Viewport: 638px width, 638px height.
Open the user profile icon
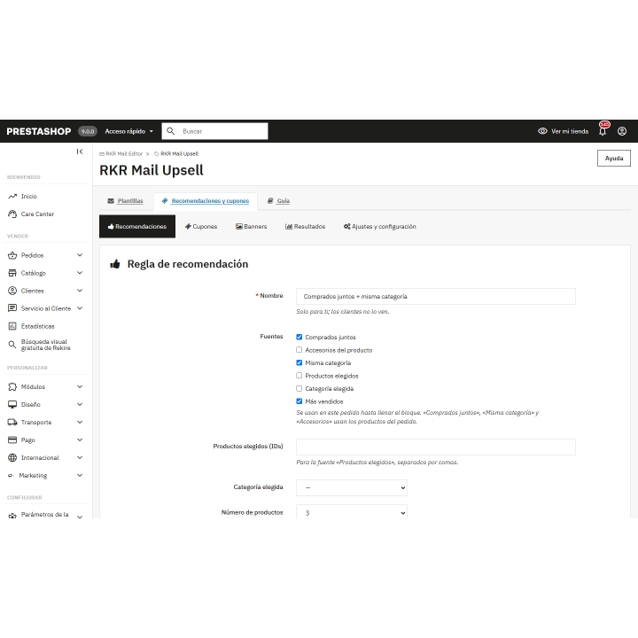pos(622,131)
